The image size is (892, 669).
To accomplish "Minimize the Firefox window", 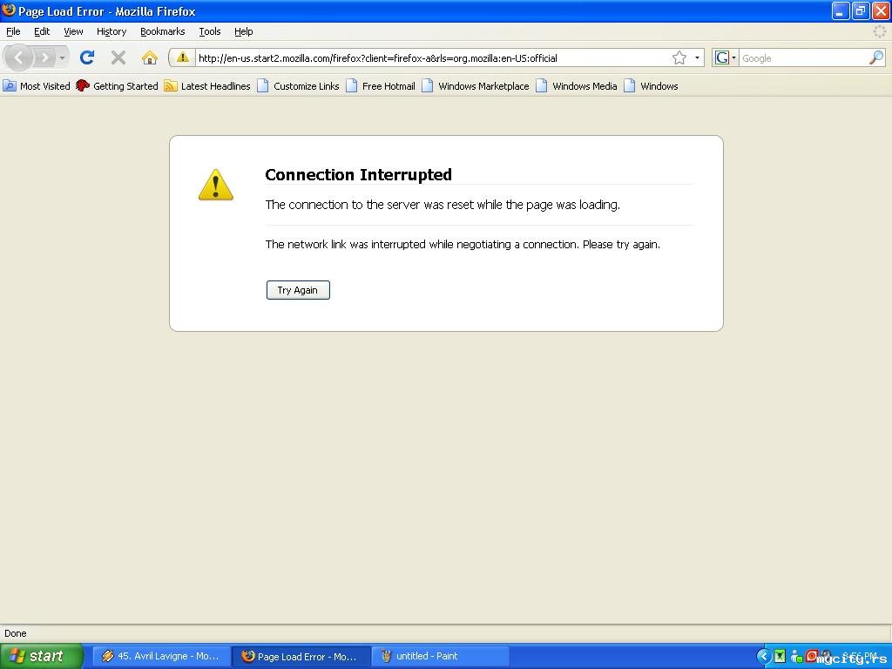I will [x=841, y=10].
